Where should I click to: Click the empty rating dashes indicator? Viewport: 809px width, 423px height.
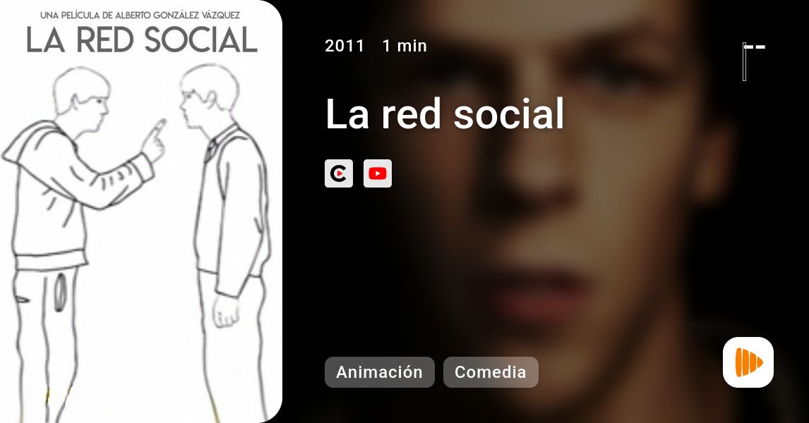755,47
